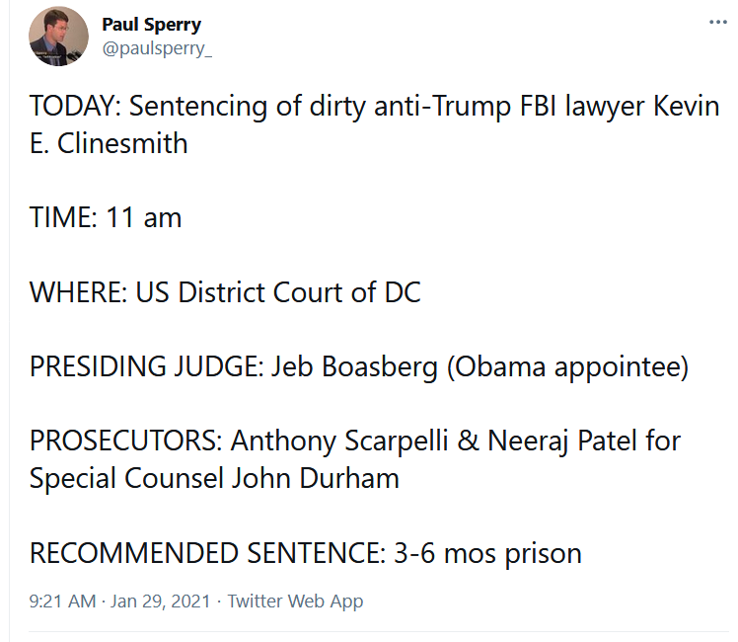The image size is (738, 642).
Task: Click the Special Counsel John Durham text
Action: [214, 479]
